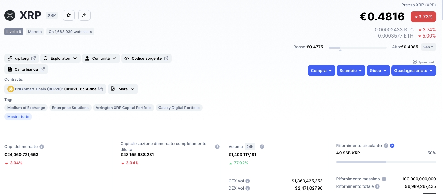The width and height of the screenshot is (443, 194).
Task: Expand the More contracts dropdown
Action: click(123, 89)
